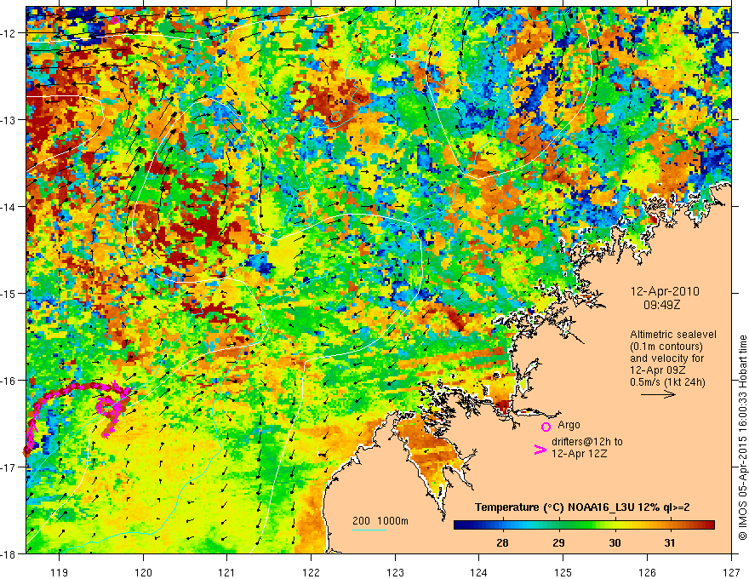Click the '127' longitude axis label
749x579 pixels.
pyautogui.click(x=731, y=573)
